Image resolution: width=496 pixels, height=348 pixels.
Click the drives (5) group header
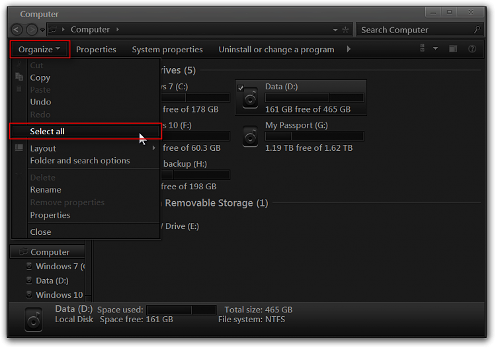pyautogui.click(x=178, y=70)
